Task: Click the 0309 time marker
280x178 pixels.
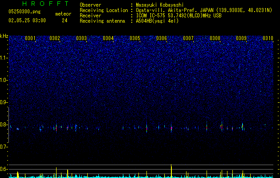Action: 241,38
